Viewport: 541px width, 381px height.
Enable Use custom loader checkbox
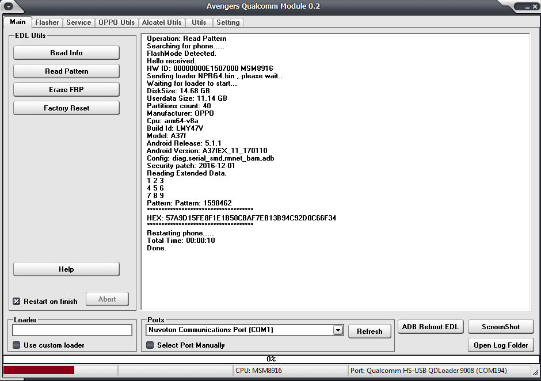(x=16, y=345)
